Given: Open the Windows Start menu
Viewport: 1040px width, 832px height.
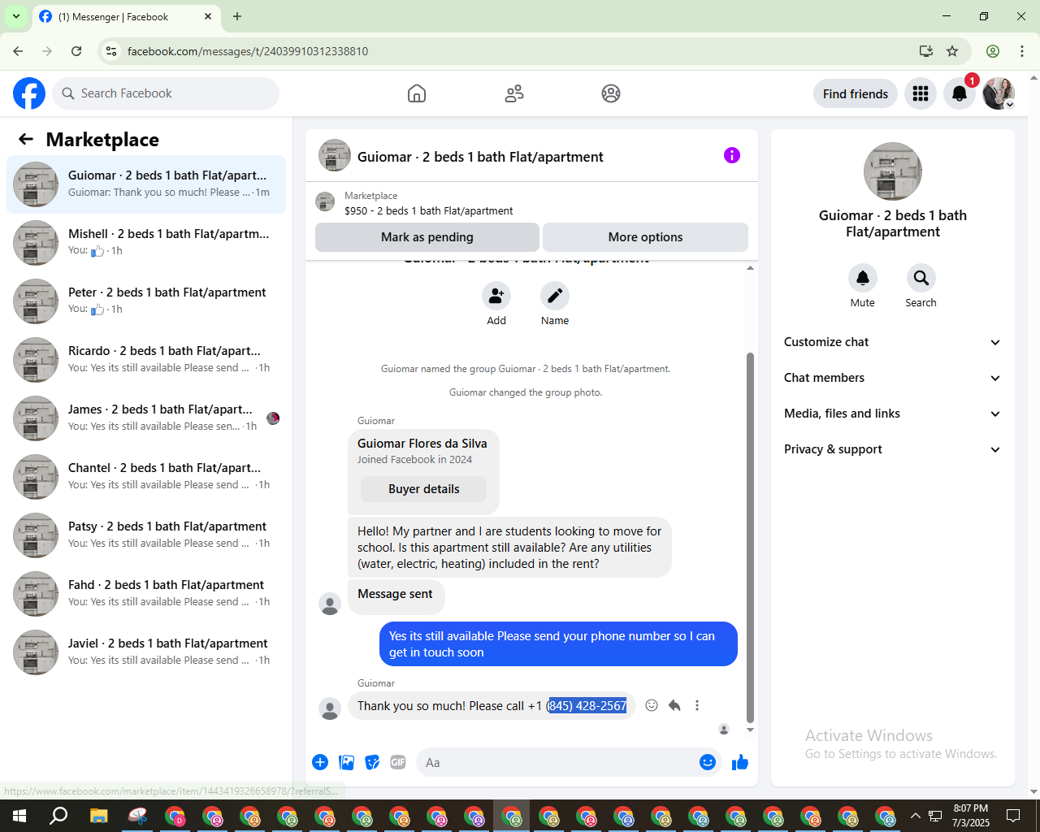Looking at the screenshot, I should click(19, 816).
